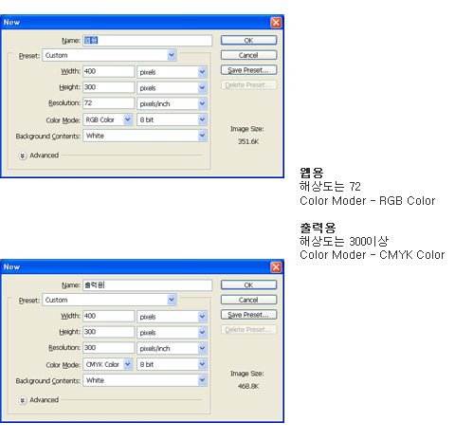Open Preset dropdown in top dialog
Screen dimensions: 455x440
point(109,55)
